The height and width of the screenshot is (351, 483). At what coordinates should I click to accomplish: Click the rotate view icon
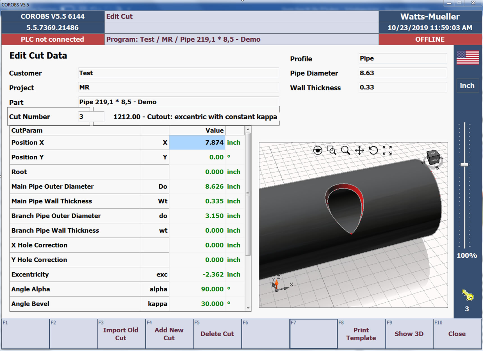pyautogui.click(x=373, y=150)
